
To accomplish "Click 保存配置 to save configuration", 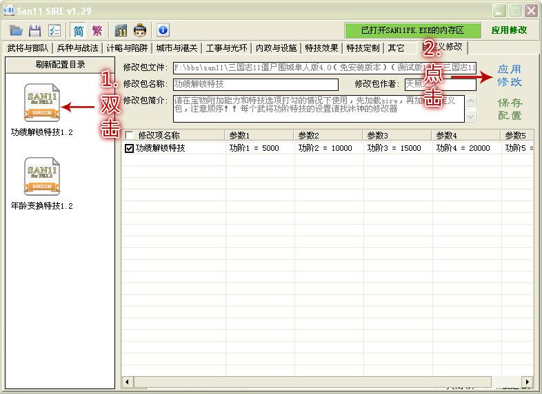I will tap(510, 109).
